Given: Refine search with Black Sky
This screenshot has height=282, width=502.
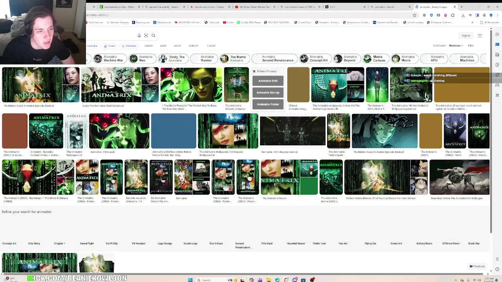Looking at the screenshot, I should tap(474, 244).
